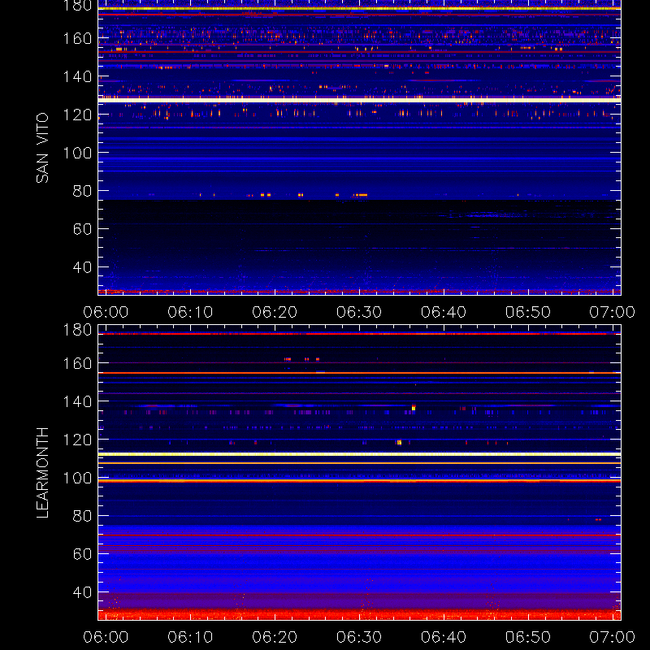The image size is (650, 650).
Task: Select the 80 tick label on Learmonth plot
Action: [x=82, y=516]
